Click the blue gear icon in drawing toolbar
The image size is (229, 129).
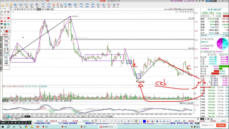(x=157, y=121)
